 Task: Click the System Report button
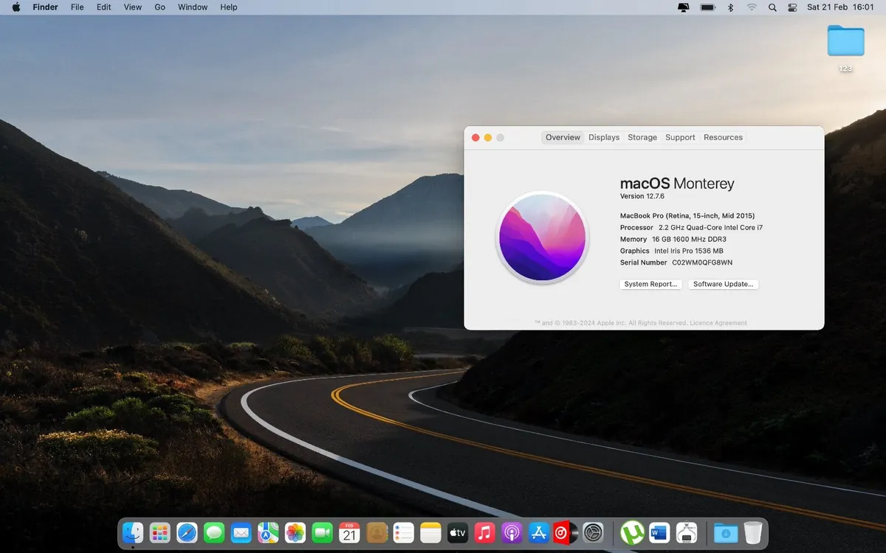pos(650,284)
